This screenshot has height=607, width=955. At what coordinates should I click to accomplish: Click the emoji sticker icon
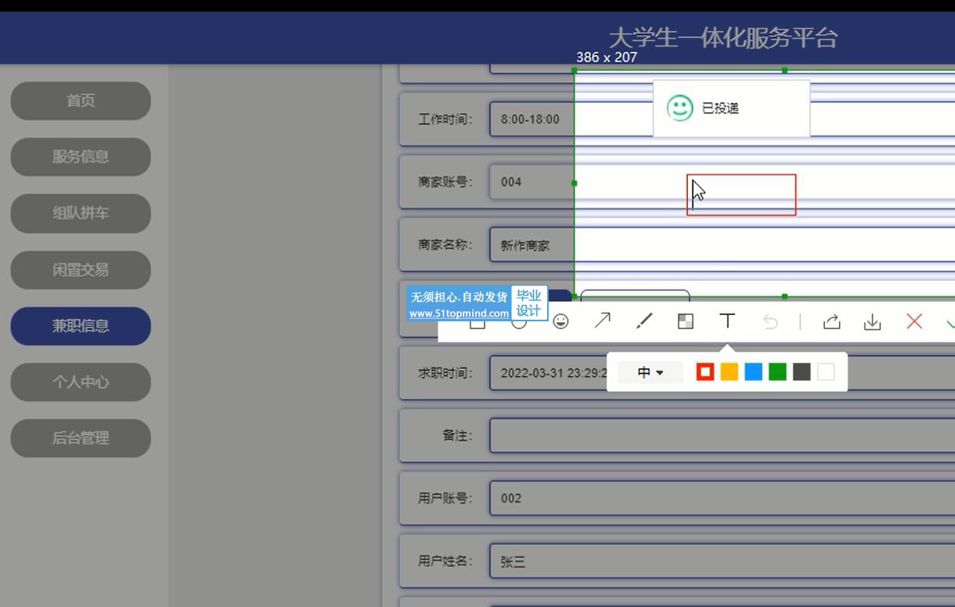(x=560, y=321)
